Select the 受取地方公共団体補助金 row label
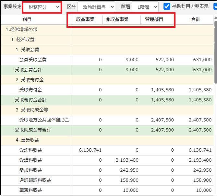The image size is (217, 196). point(44,120)
